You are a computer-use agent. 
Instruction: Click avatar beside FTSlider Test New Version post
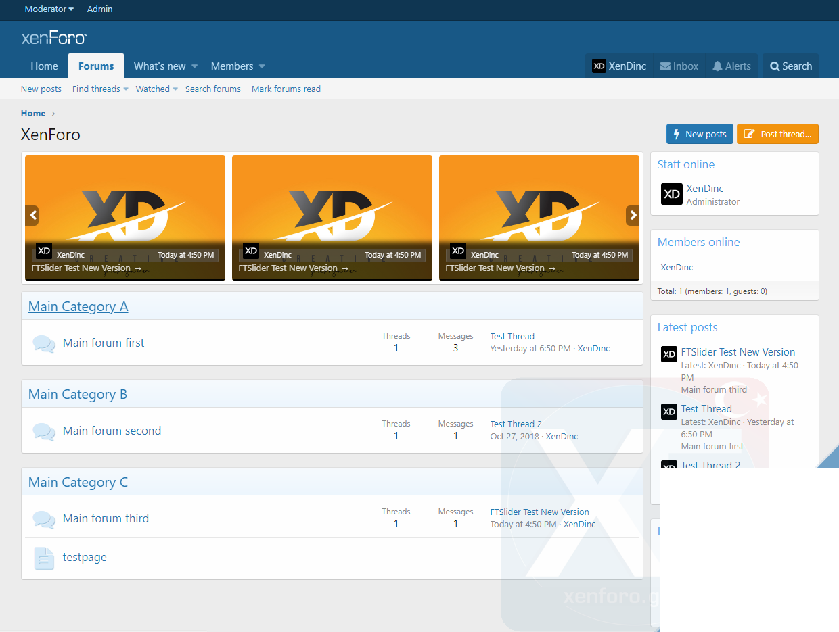[x=668, y=354]
